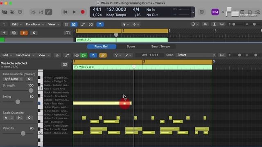Toggle tracks area Catch Playhead button
This screenshot has height=147, width=262.
point(100,24)
